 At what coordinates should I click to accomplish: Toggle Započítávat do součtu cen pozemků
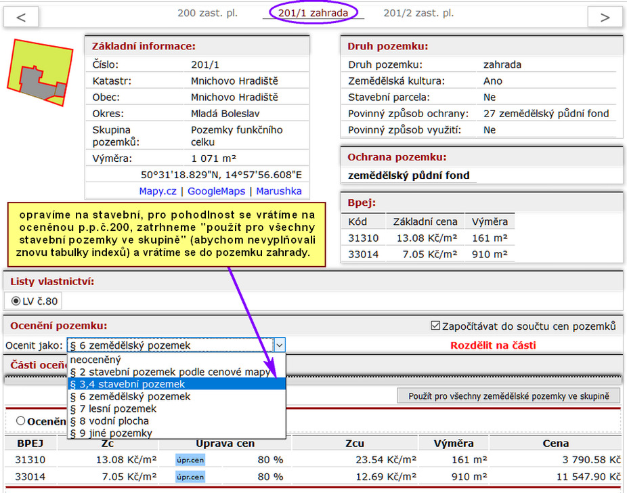pos(435,326)
